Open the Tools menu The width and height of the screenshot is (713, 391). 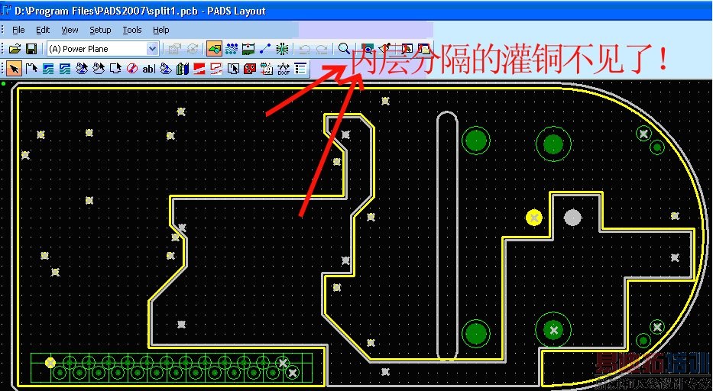click(x=132, y=30)
